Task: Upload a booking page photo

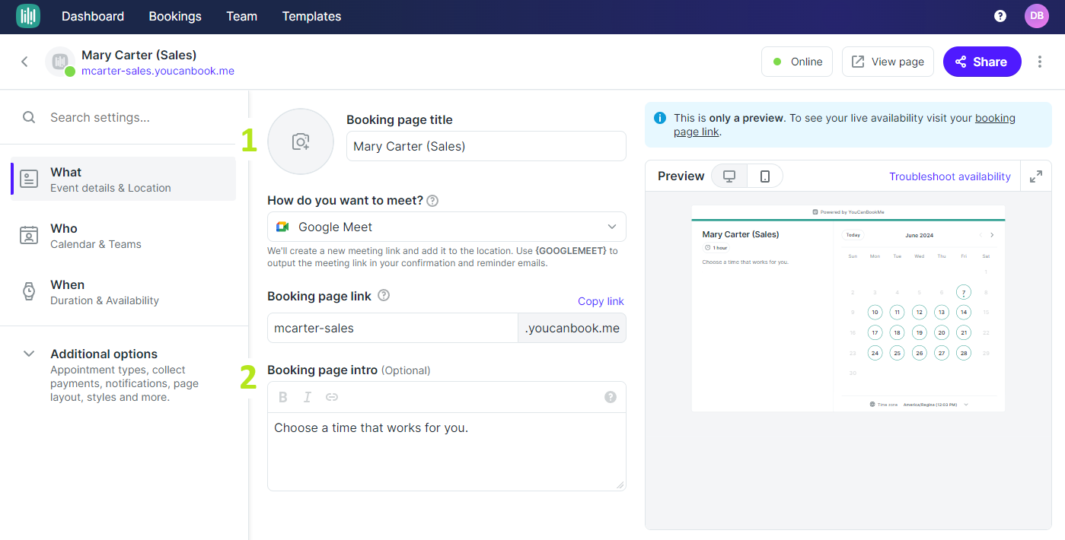Action: click(301, 141)
